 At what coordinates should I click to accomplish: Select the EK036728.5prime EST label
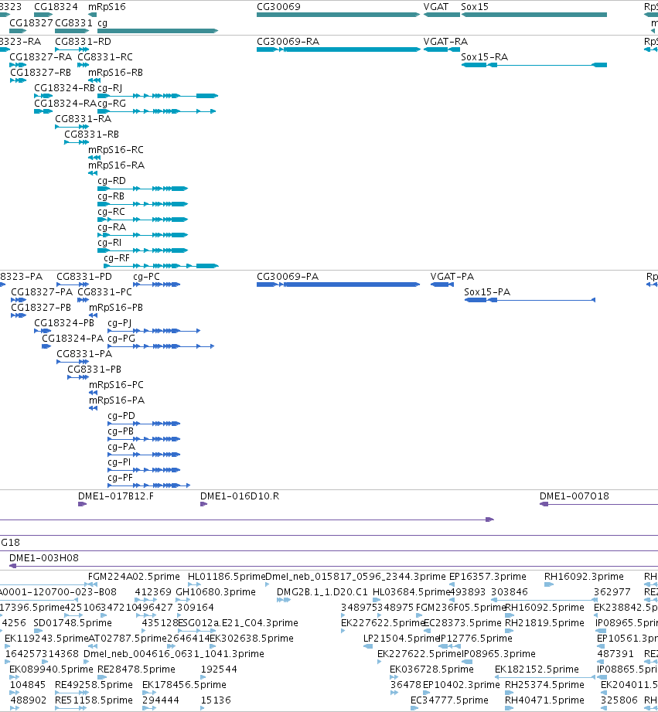(432, 669)
